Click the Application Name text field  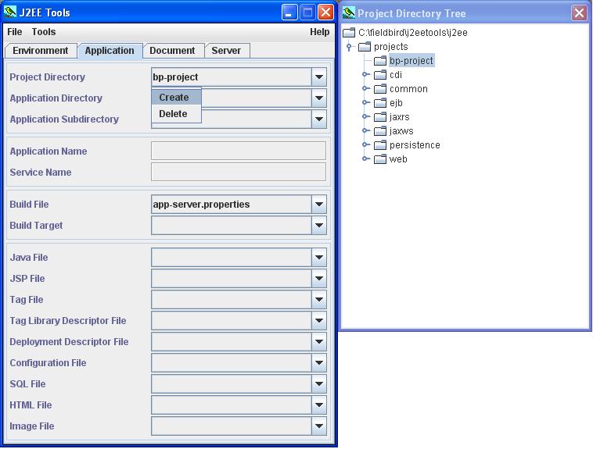pyautogui.click(x=238, y=151)
